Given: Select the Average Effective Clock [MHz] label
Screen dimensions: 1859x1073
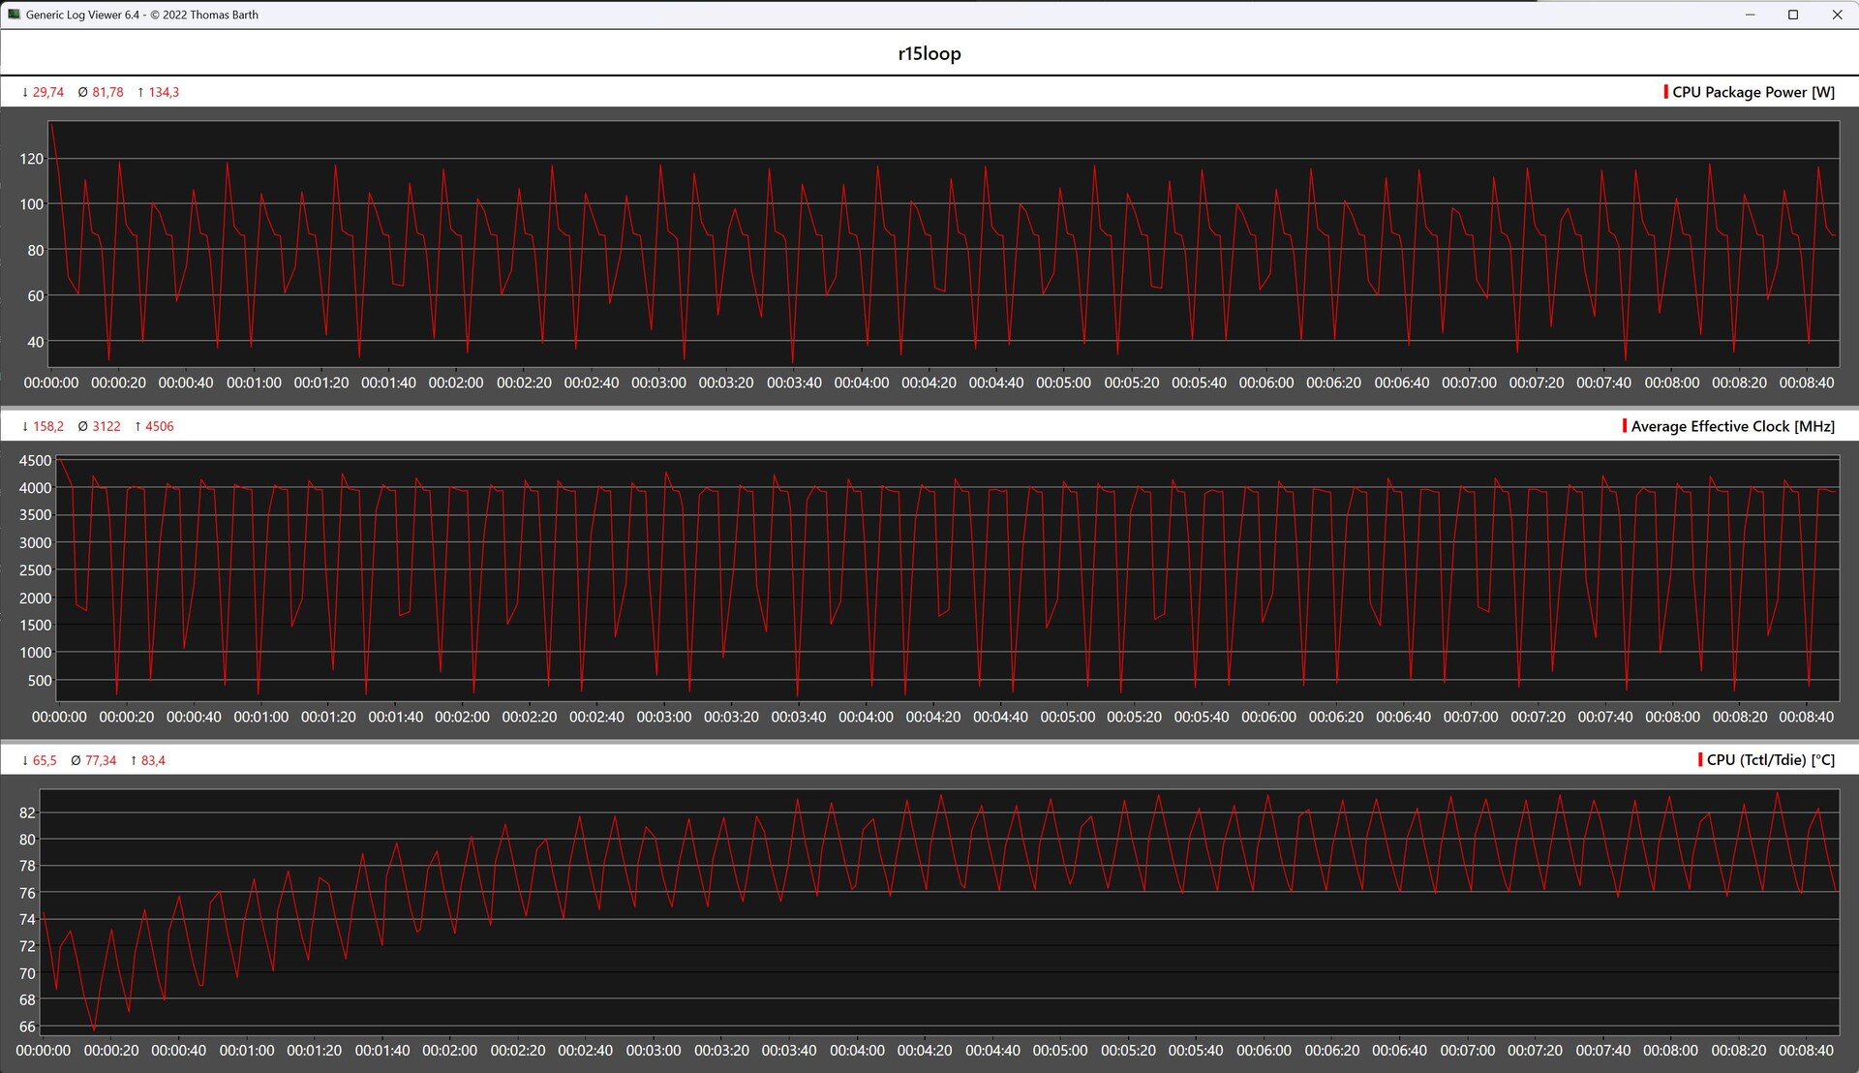Looking at the screenshot, I should tap(1732, 426).
